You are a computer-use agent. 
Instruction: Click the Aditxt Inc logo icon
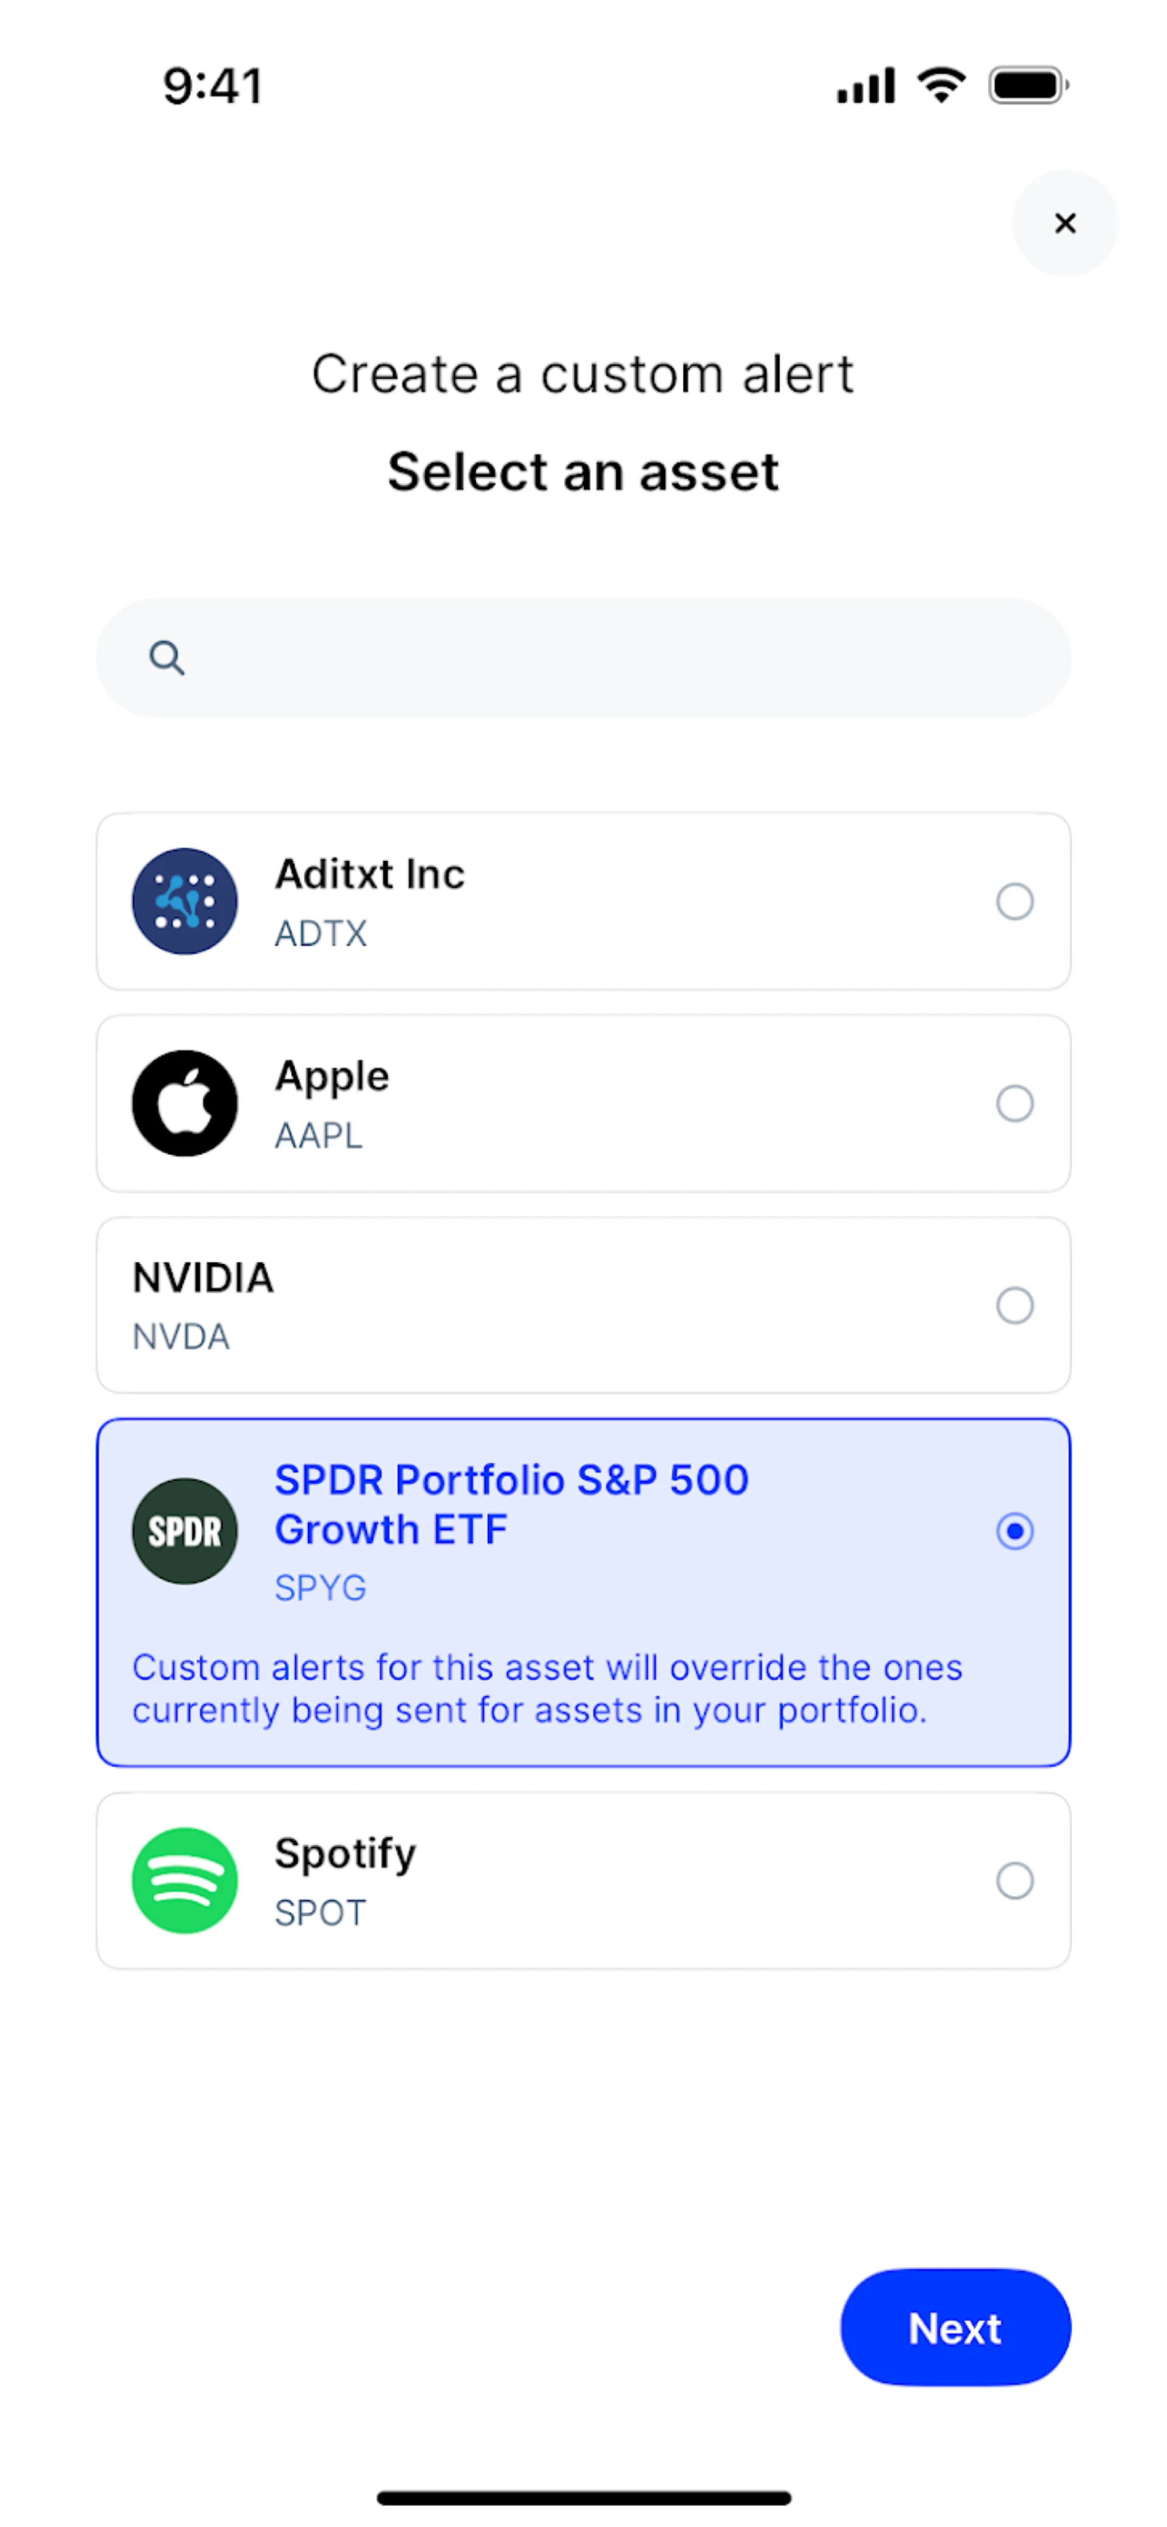click(x=184, y=900)
